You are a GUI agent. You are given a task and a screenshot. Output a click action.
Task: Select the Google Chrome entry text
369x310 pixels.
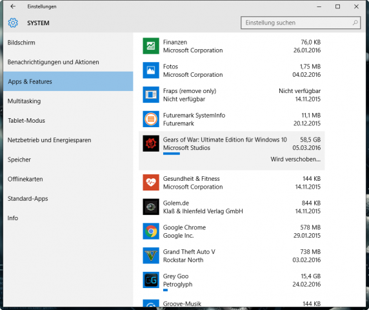184,227
